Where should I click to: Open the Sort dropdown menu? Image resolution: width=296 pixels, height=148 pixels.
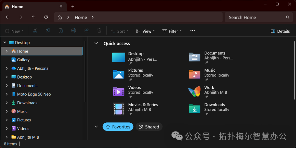pyautogui.click(x=119, y=31)
